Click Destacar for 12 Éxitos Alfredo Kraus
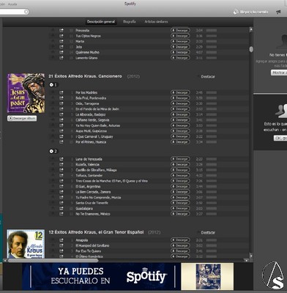Viewport: 287px width, 293px height. [208, 233]
